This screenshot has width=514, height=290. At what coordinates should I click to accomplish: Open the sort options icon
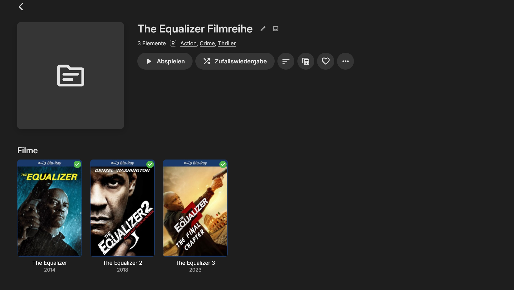coord(286,61)
